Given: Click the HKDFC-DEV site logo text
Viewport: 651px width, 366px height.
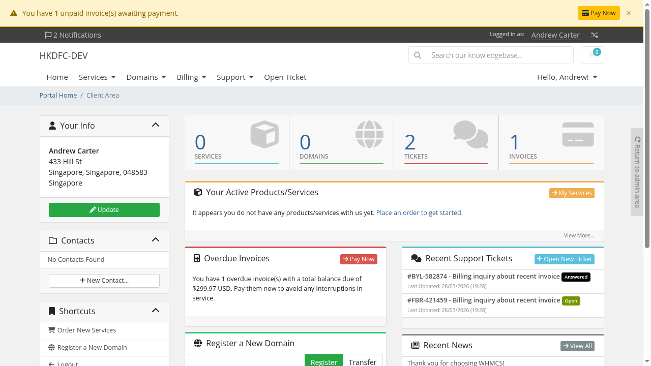Looking at the screenshot, I should [64, 56].
